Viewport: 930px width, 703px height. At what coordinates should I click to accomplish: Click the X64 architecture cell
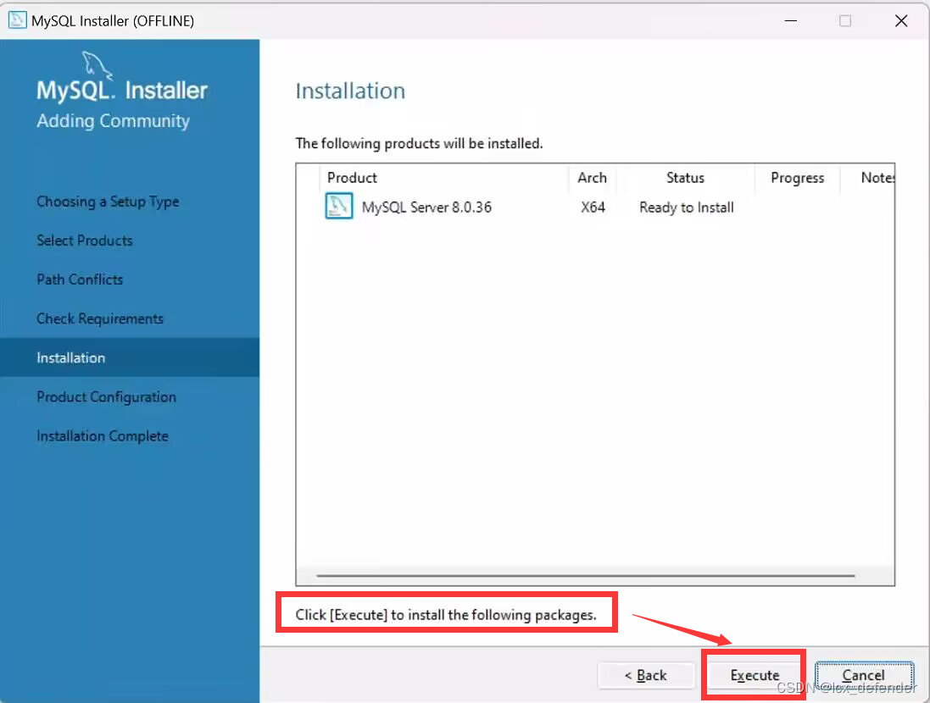click(x=593, y=207)
